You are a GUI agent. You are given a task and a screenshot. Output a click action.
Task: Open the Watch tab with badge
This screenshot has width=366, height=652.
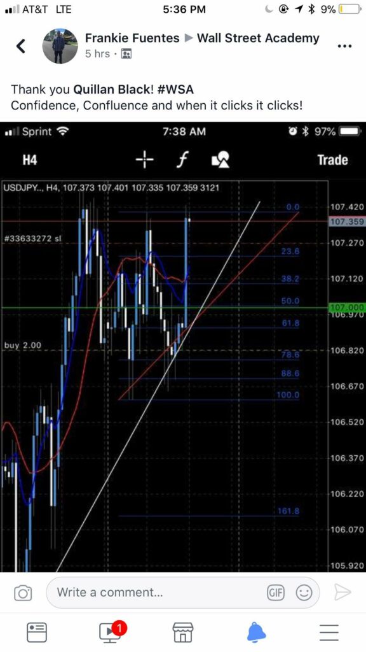point(112,631)
